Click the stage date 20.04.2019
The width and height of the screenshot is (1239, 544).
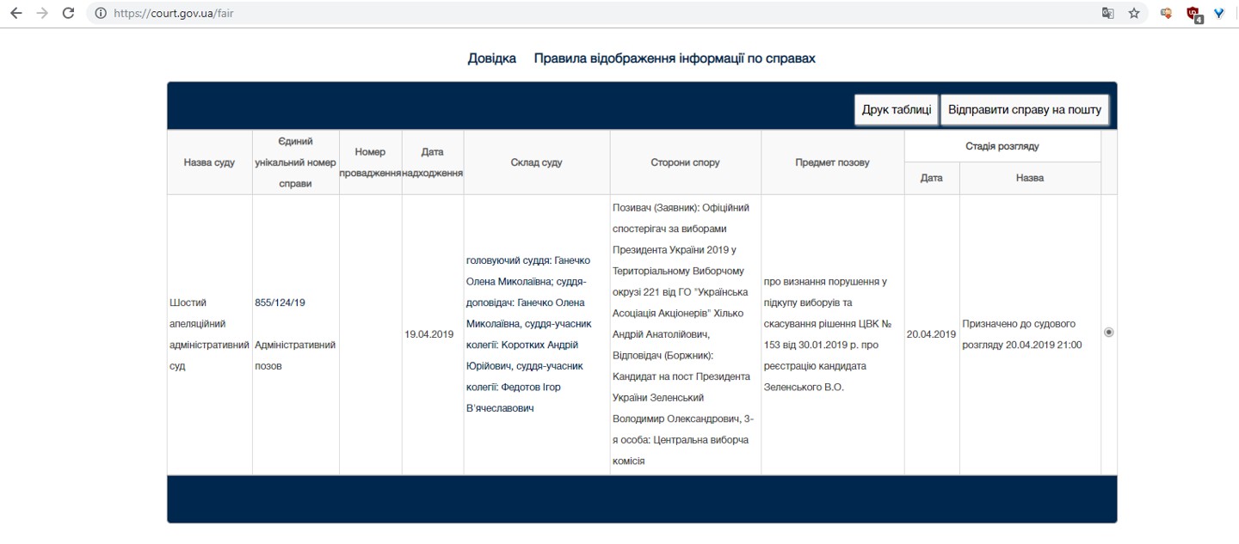coord(932,334)
